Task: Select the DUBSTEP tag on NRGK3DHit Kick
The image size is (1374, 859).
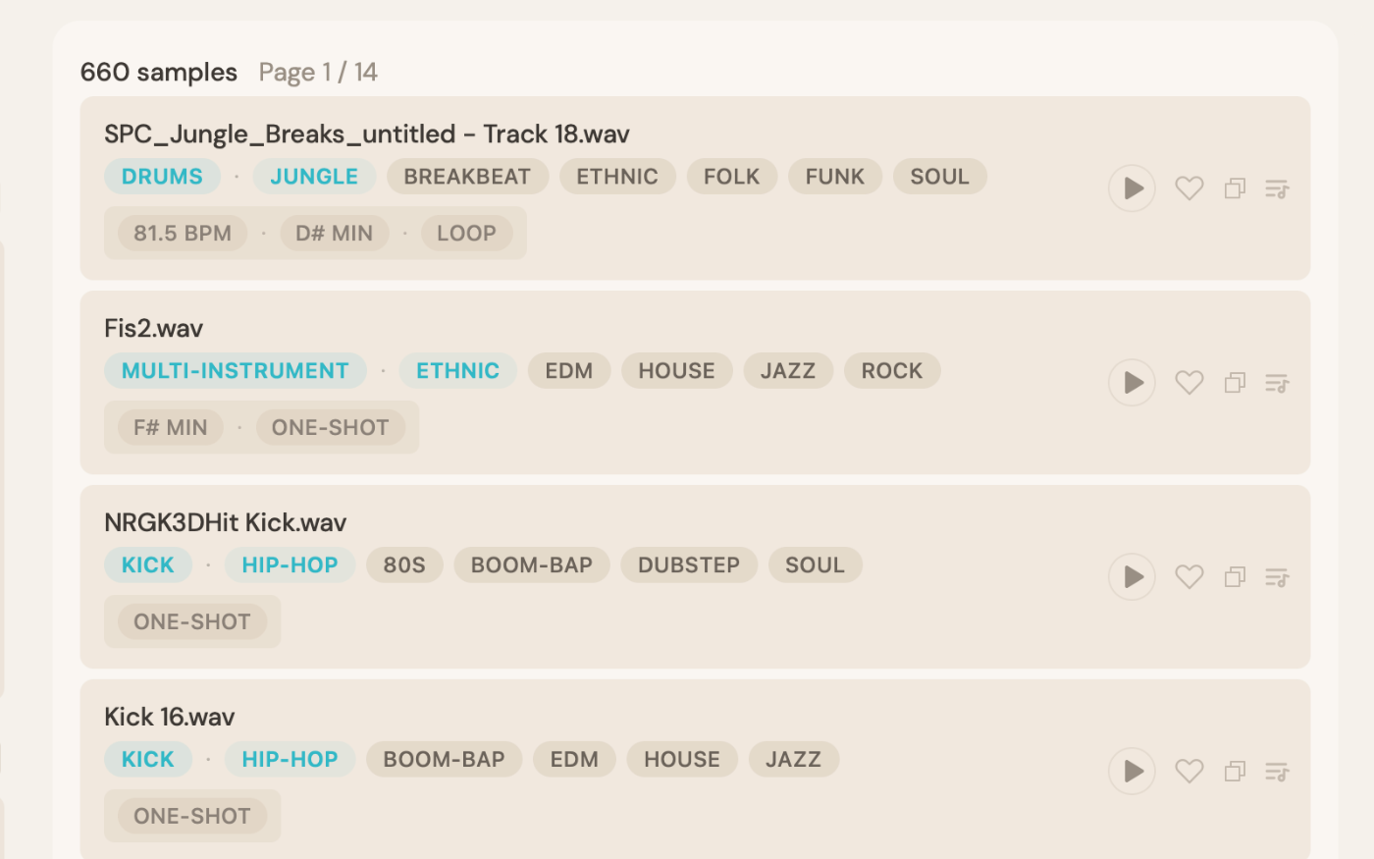Action: 689,565
